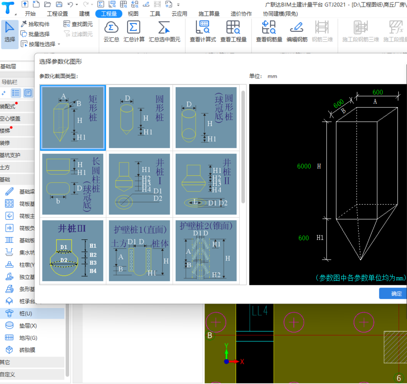Open the Redo history dropdown arrow
Screen dimensions: 407x384
(x=92, y=4)
